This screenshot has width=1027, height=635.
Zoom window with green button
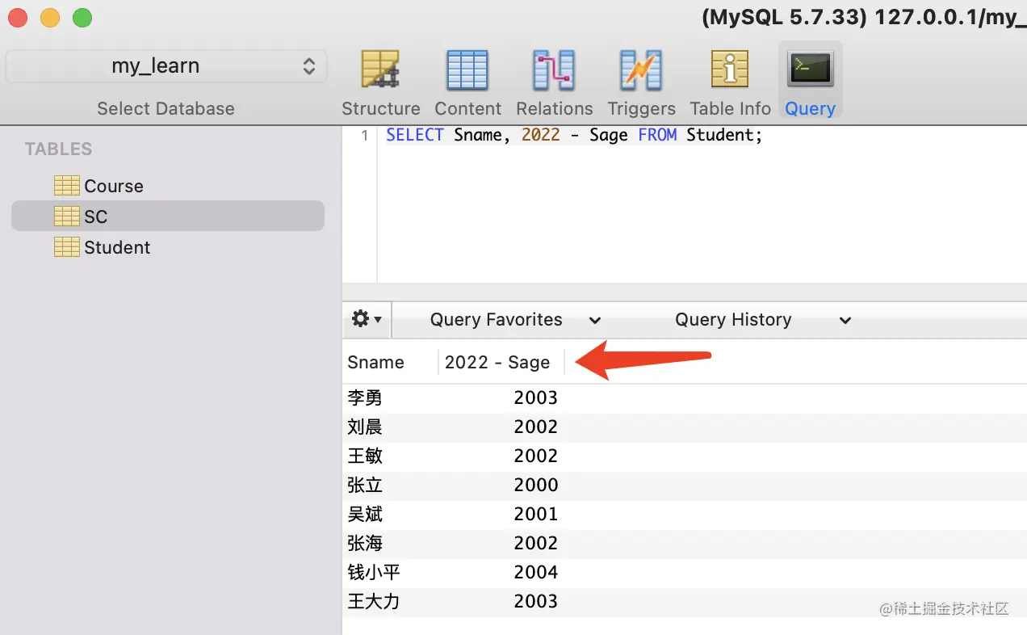pyautogui.click(x=82, y=17)
